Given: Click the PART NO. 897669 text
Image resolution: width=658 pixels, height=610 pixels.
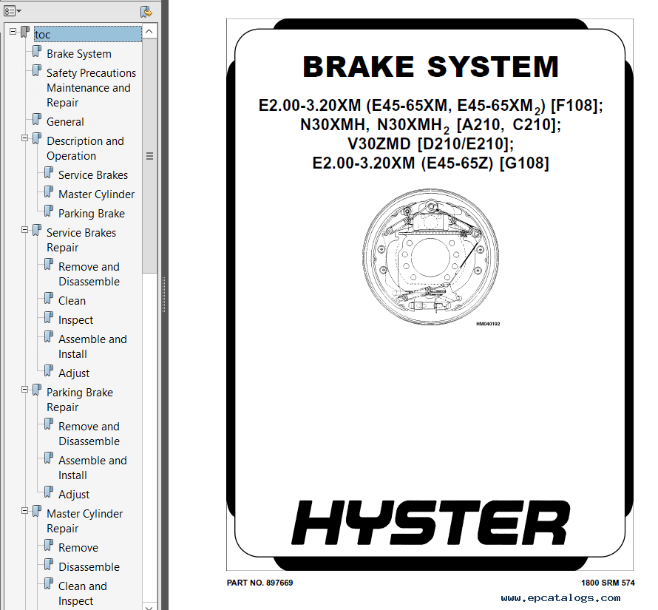Looking at the screenshot, I should coord(260,583).
